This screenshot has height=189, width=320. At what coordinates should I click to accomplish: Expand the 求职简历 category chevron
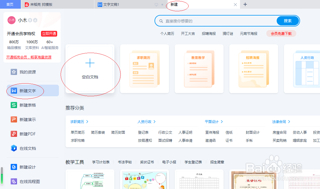[x=87, y=122]
